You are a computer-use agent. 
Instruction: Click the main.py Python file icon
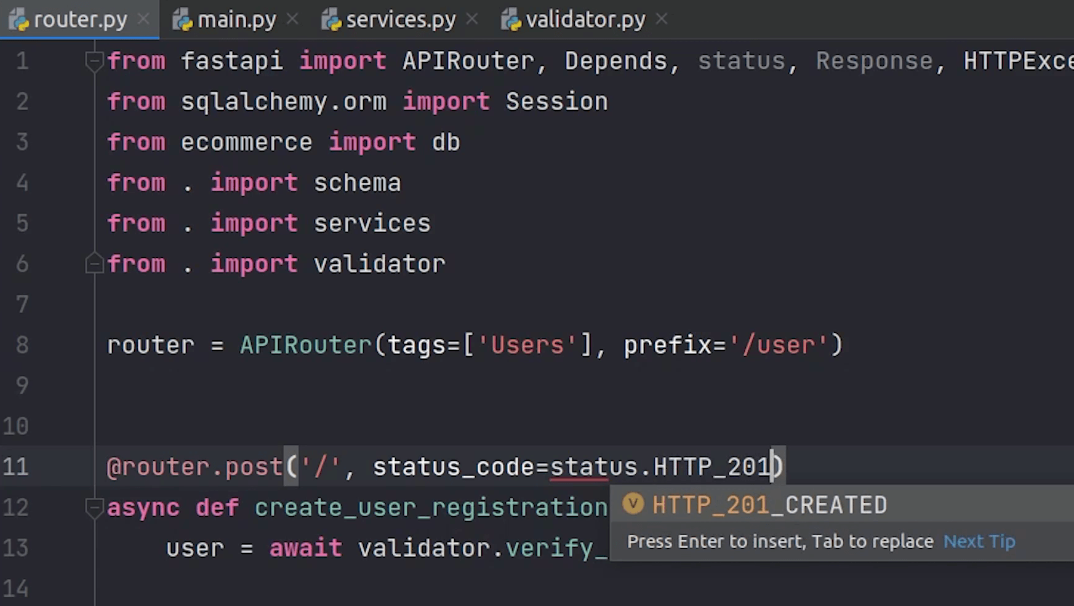click(182, 20)
